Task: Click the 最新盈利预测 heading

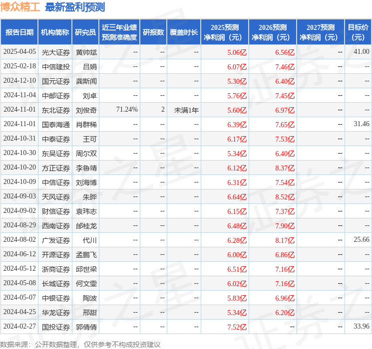Action: tap(75, 7)
